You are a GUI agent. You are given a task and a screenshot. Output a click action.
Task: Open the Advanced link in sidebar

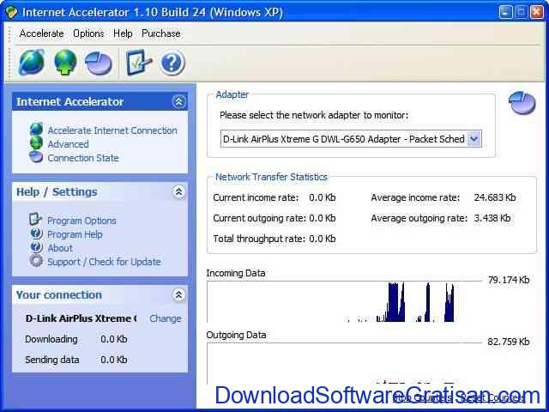69,144
